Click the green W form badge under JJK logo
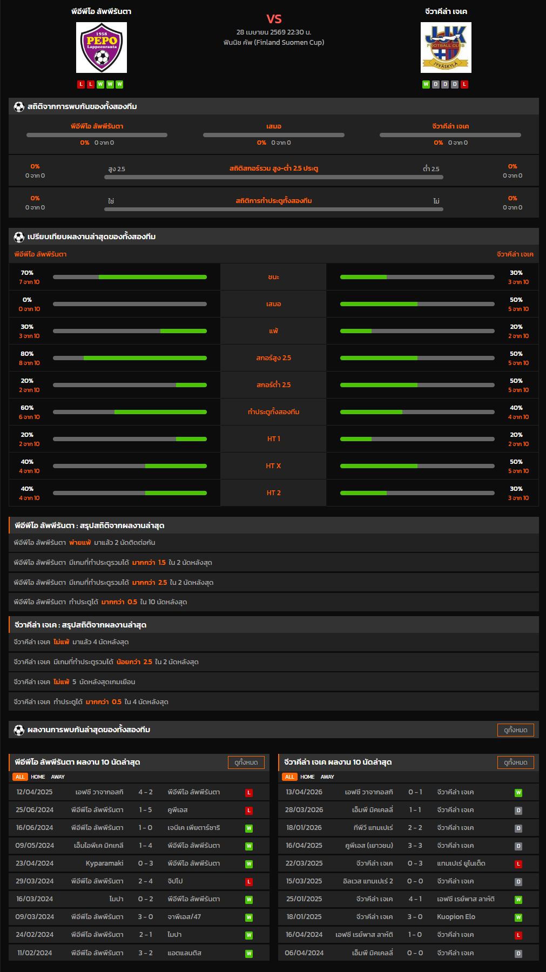This screenshot has width=546, height=972. click(x=426, y=84)
